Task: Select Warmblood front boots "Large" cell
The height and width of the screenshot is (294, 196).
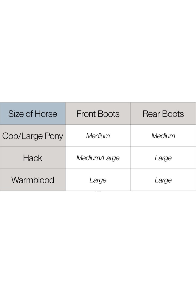Action: tap(98, 180)
